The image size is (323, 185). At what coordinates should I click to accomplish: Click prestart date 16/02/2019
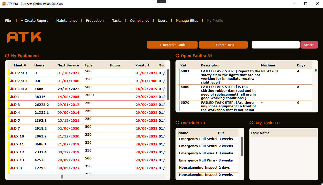pyautogui.click(x=146, y=89)
